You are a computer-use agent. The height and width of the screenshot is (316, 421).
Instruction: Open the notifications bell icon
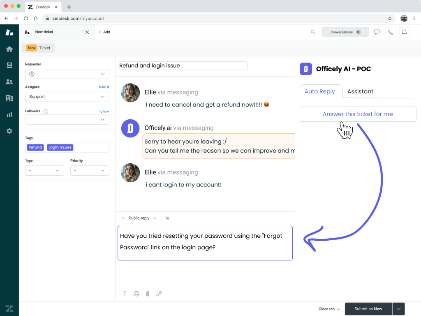[404, 32]
